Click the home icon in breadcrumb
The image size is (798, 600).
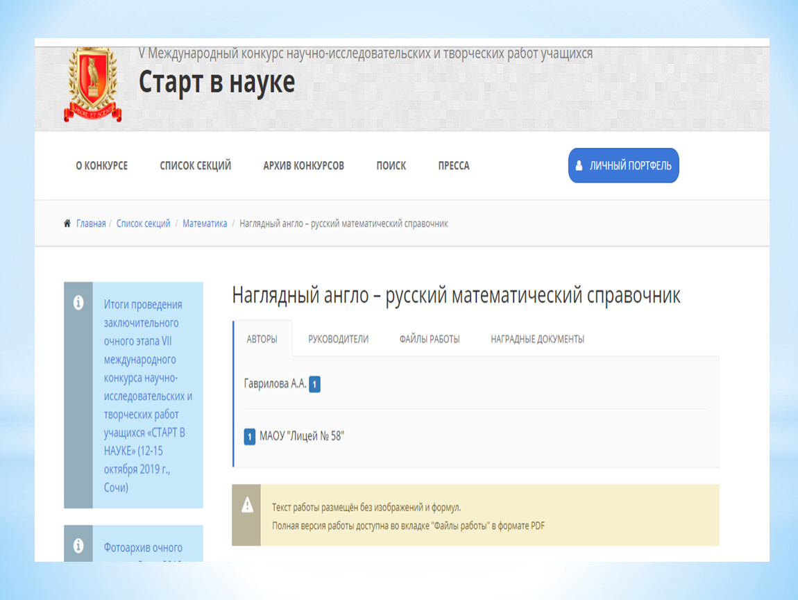(67, 224)
